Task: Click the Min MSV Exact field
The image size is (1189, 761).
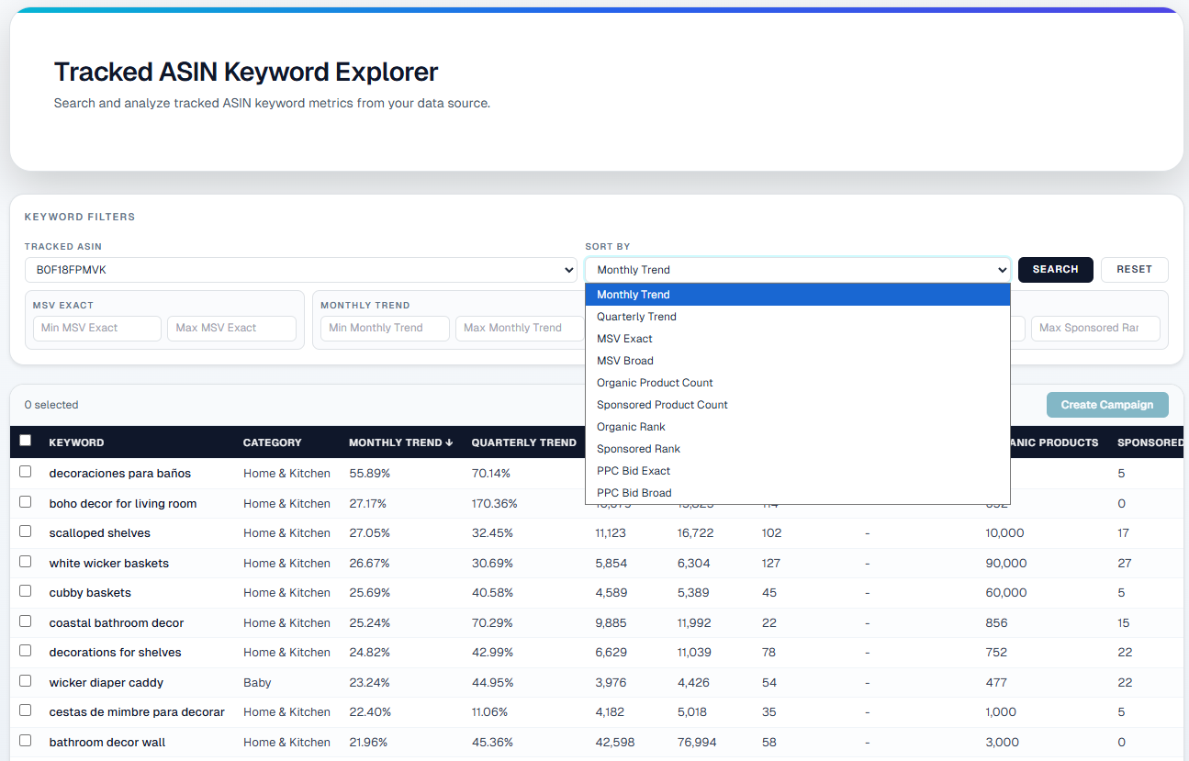Action: coord(97,328)
